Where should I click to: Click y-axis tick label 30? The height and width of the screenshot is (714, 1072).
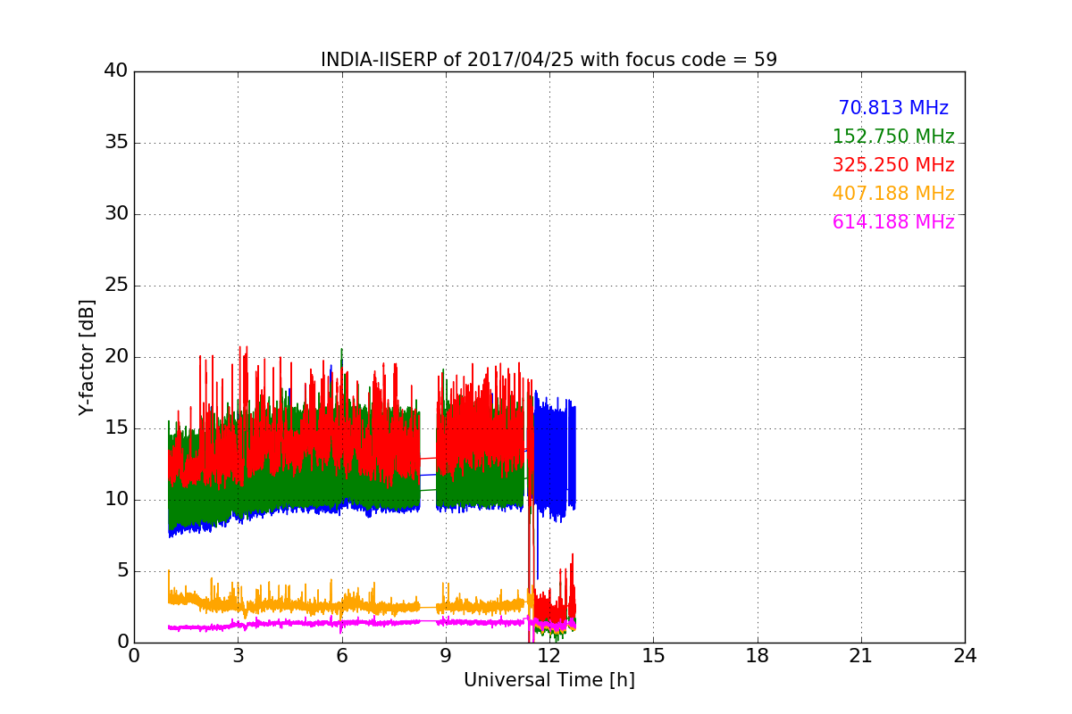116,214
